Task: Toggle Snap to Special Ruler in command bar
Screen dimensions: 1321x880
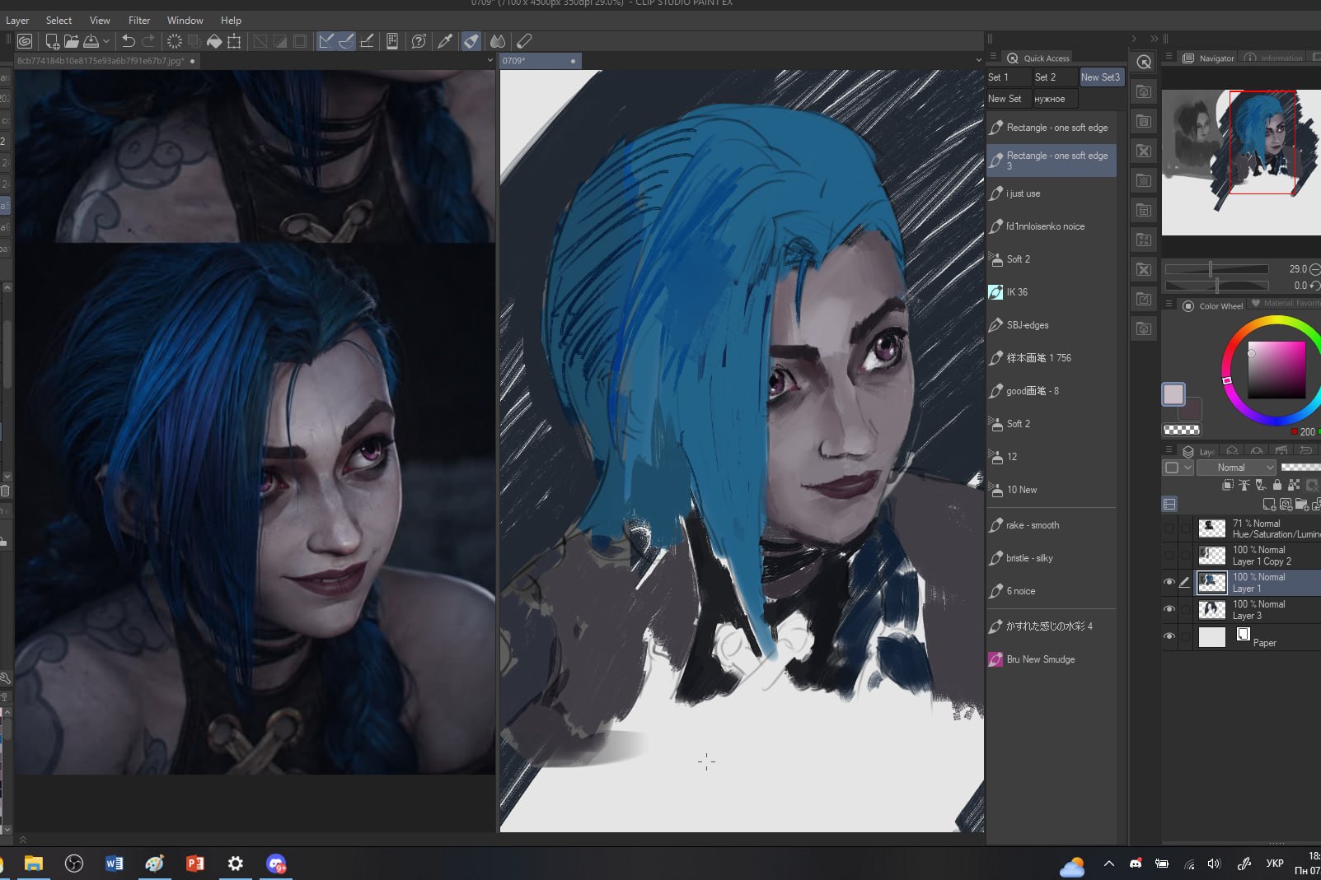Action: 347,41
